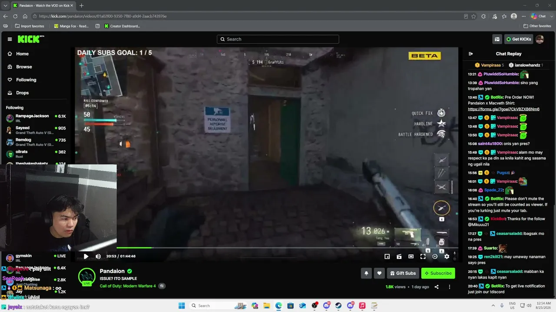This screenshot has width=556, height=312.
Task: Click the browser back button
Action: click(x=5, y=16)
